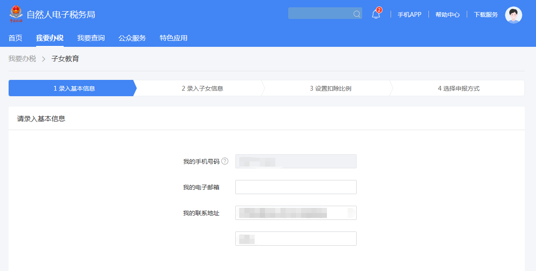Open 下载服务 link
The width and height of the screenshot is (536, 271).
(x=486, y=15)
